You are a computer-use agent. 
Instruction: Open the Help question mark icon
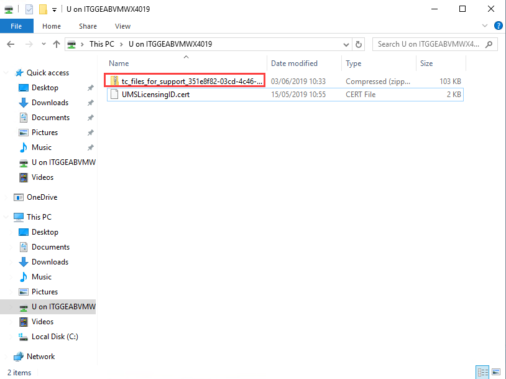[x=498, y=26]
